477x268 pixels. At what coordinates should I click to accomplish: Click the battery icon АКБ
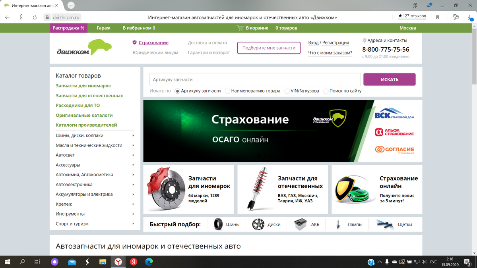pos(301,224)
